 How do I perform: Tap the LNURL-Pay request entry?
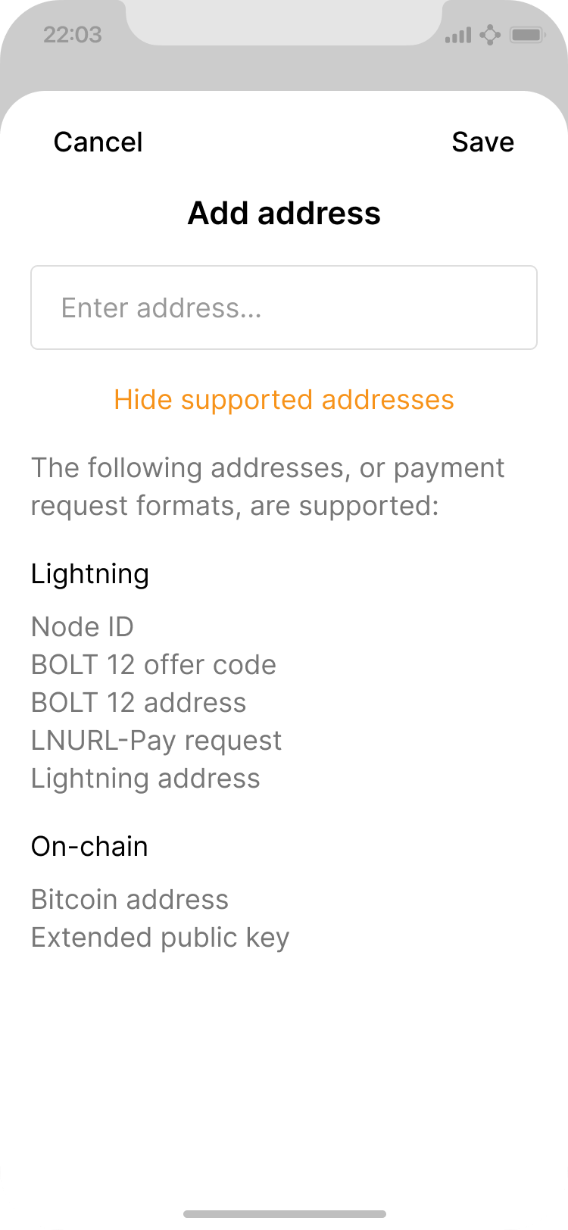(x=157, y=740)
